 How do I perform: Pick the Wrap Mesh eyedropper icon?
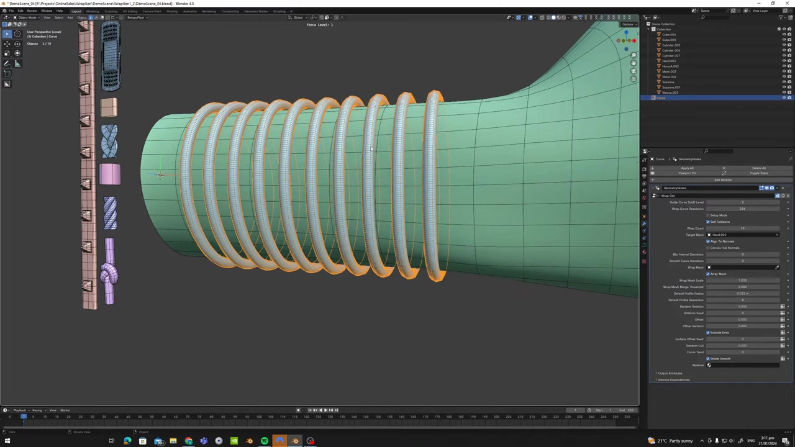(x=777, y=268)
